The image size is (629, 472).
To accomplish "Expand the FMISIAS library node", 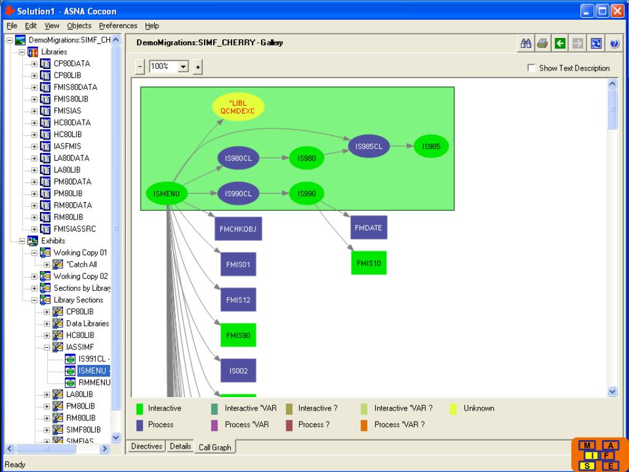I will click(34, 111).
